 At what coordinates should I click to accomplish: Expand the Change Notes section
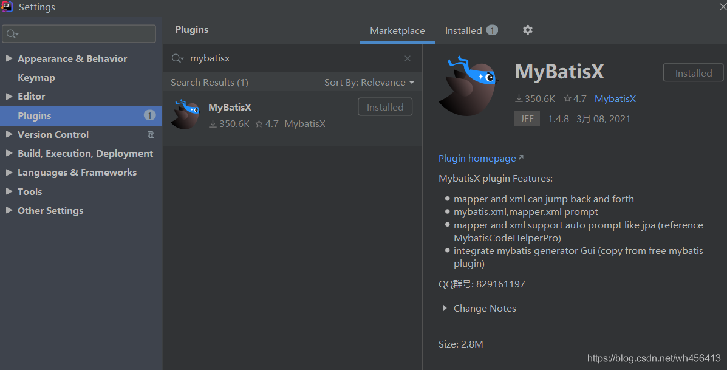click(x=445, y=309)
